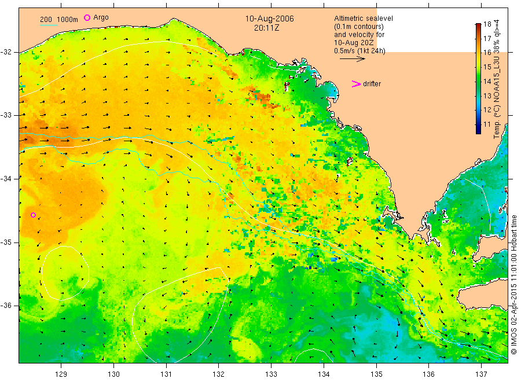Viewport: 521px width, 382px height.
Task: Click the longitude label 134
Action: point(324,374)
